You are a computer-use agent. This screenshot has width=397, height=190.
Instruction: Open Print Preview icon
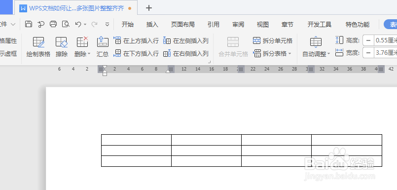coord(66,24)
